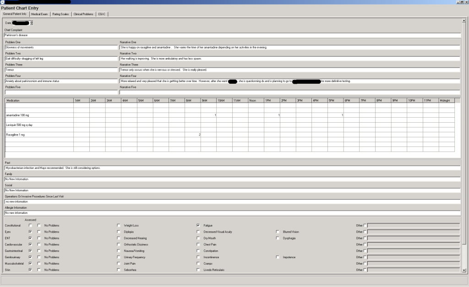
Task: Click the scroll down arrow at panel bottom
Action: 464,271
